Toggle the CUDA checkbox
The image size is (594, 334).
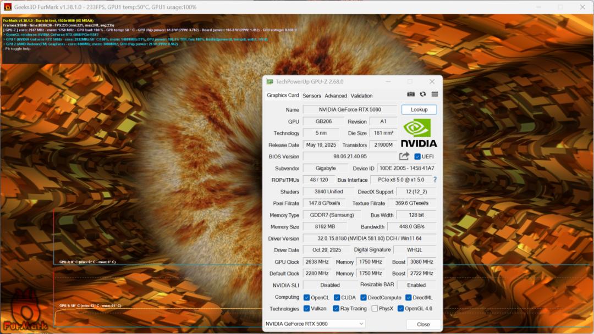point(337,298)
